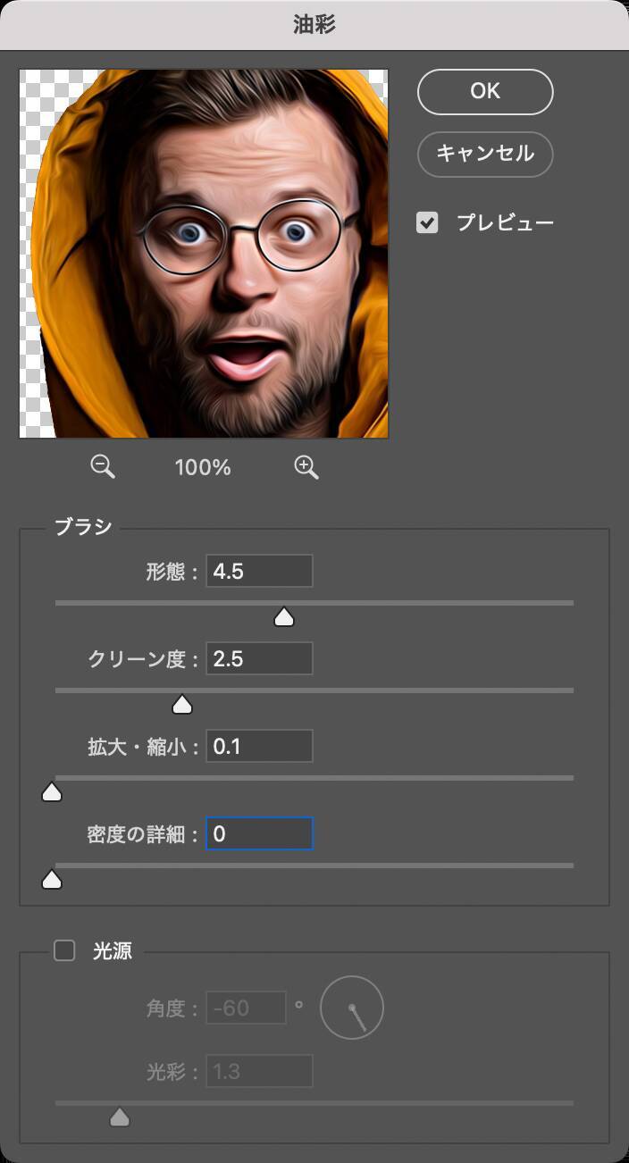Enable the 光源 checkbox

[x=64, y=950]
